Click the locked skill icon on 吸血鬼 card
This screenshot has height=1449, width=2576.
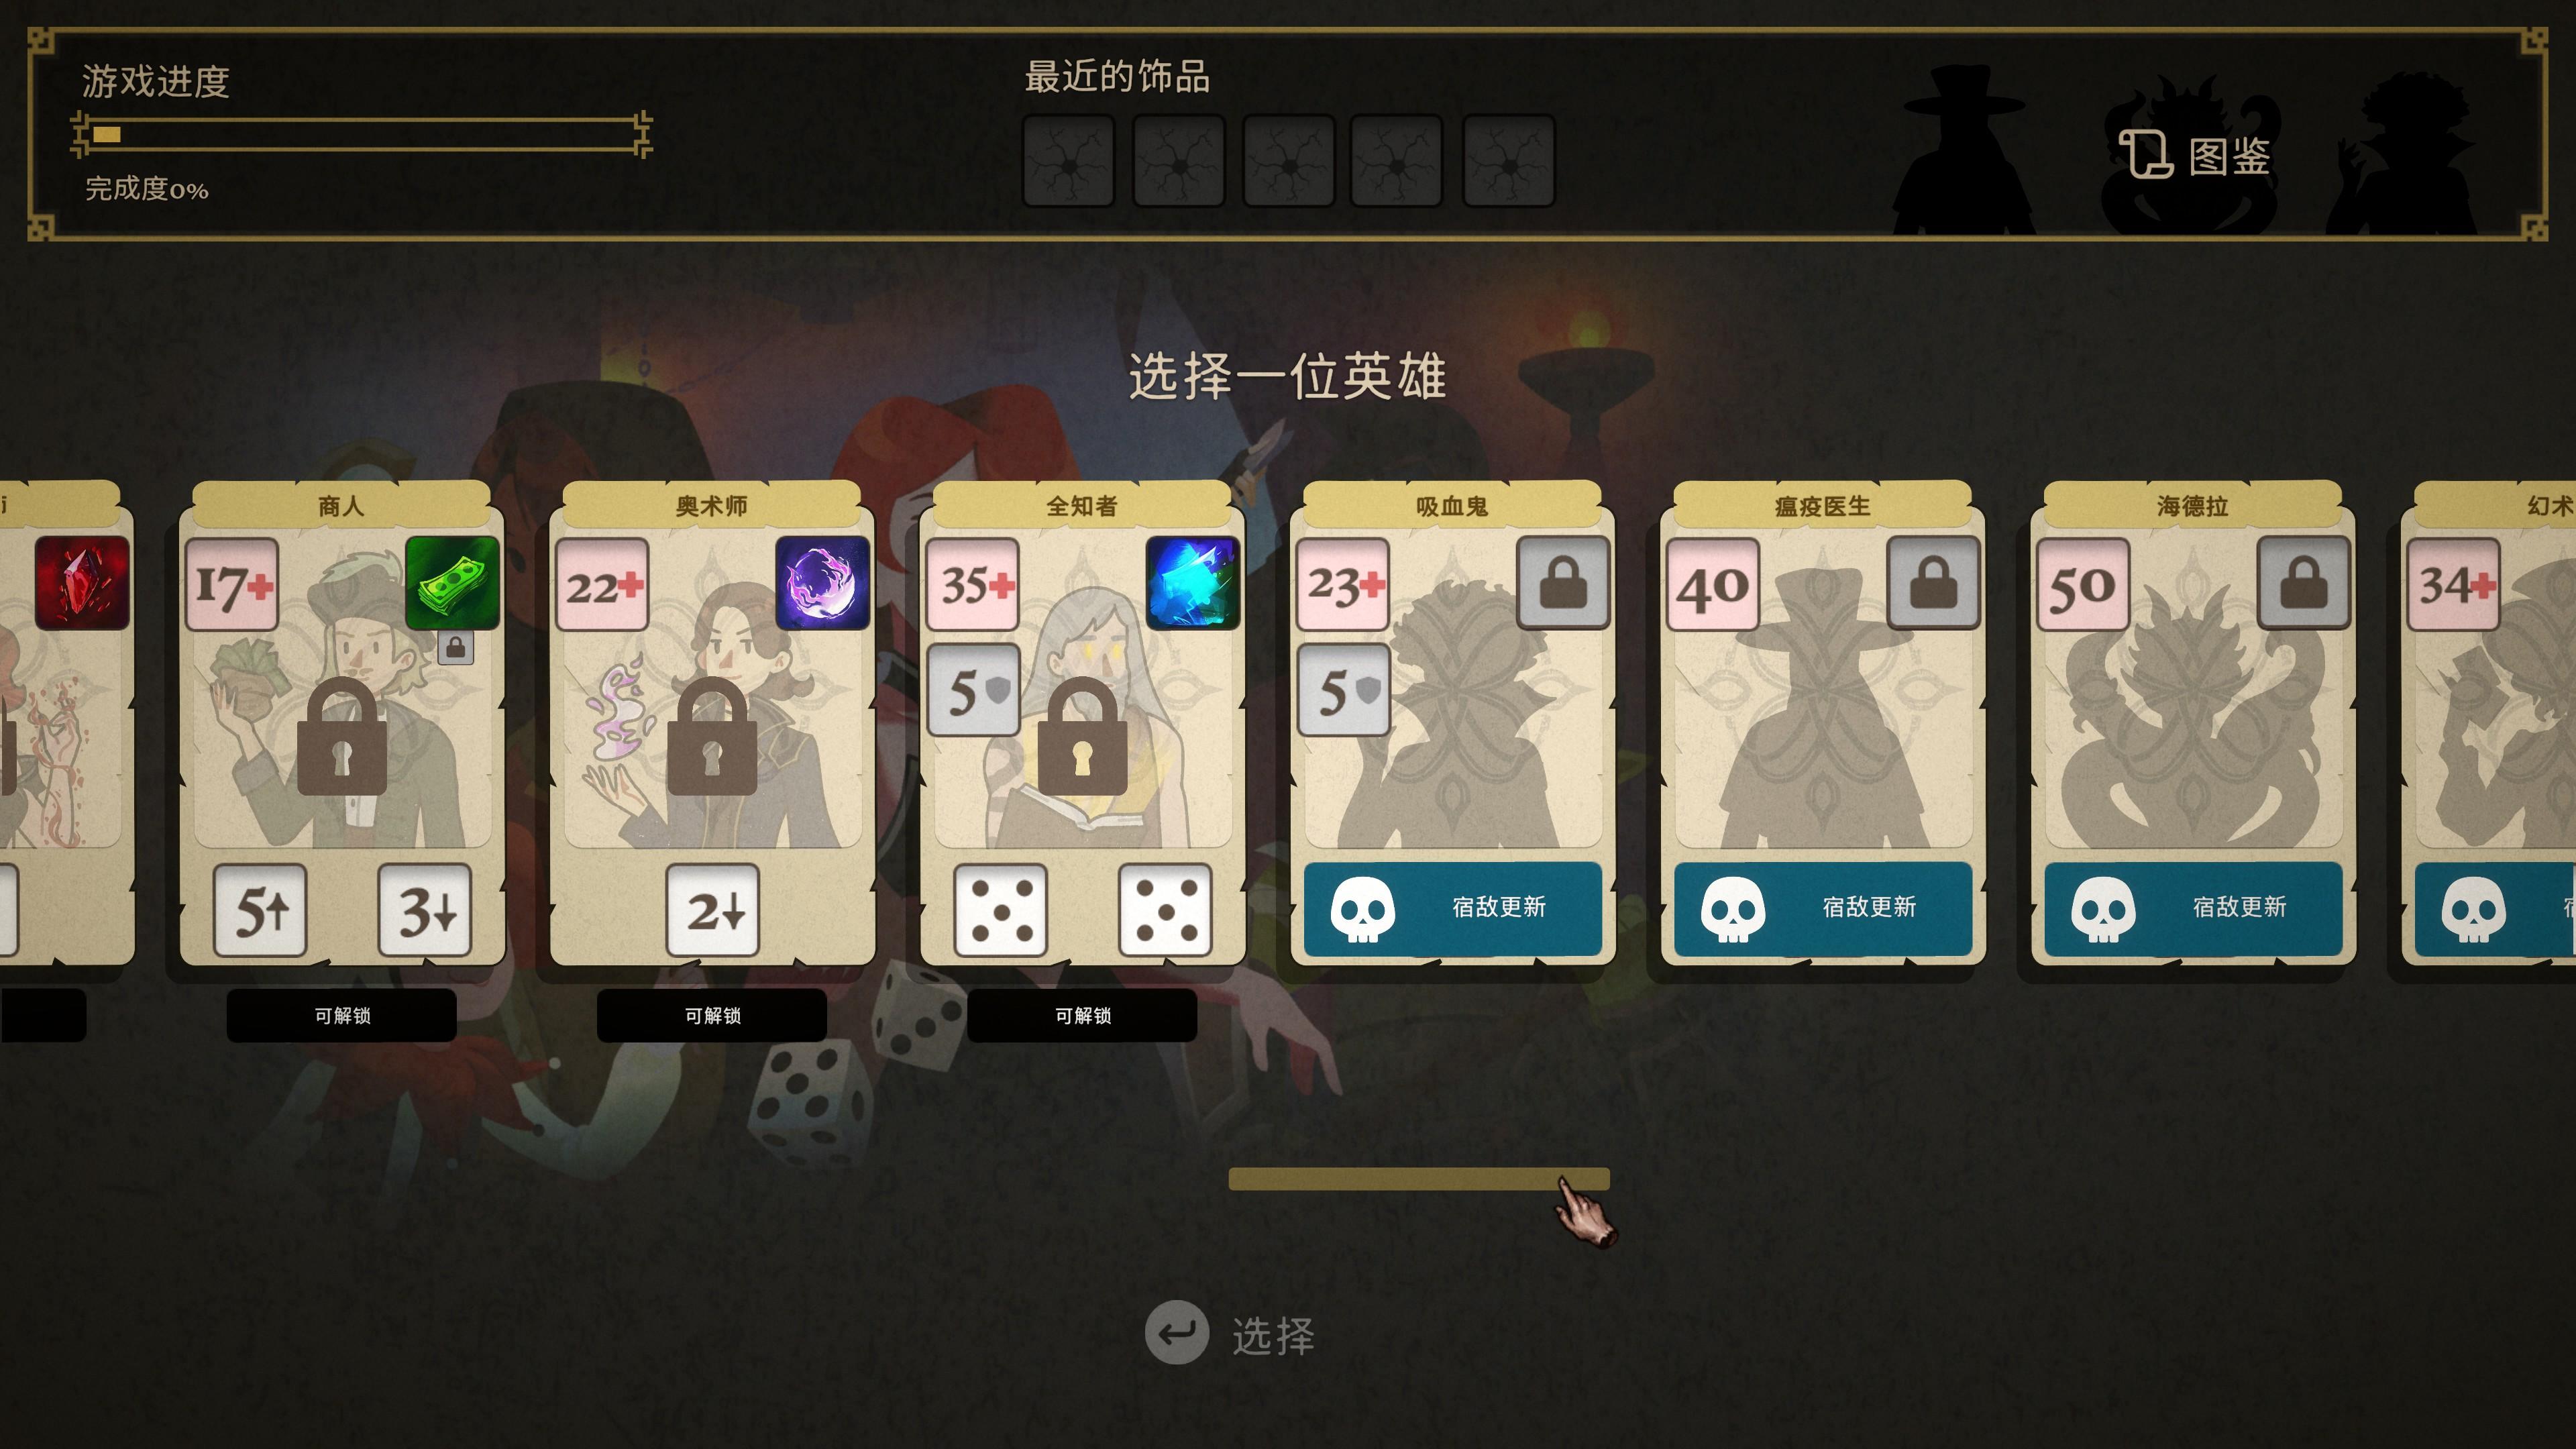point(1563,583)
